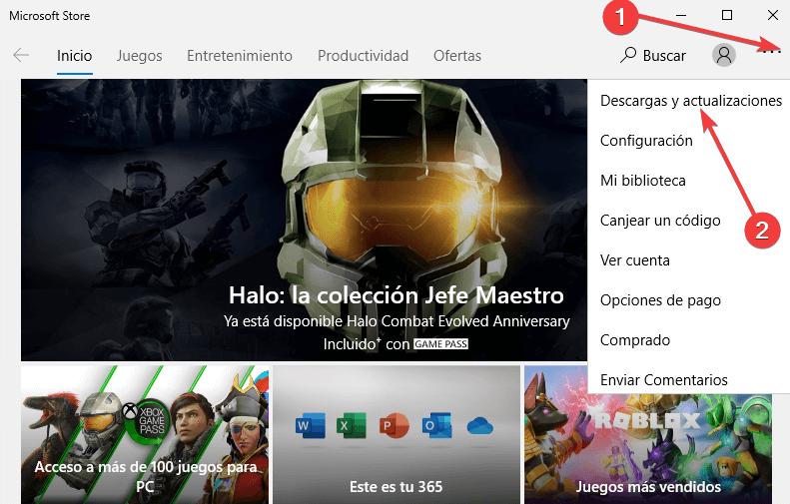Screen dimensions: 790x504
Task: Click the Excel app icon
Action: tap(352, 426)
